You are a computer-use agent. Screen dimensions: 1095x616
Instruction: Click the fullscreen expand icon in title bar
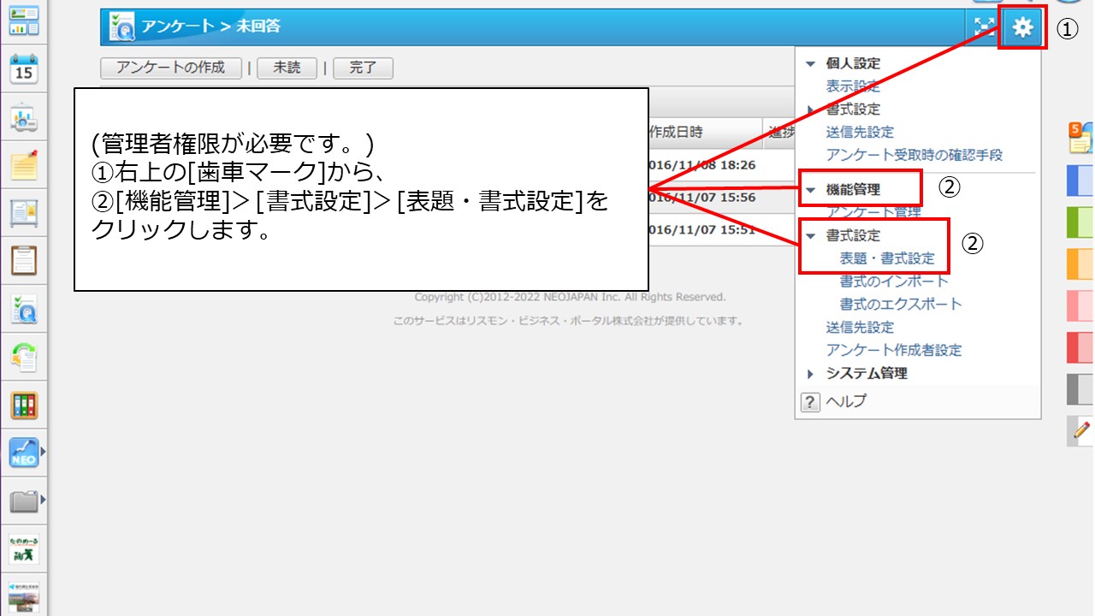[x=984, y=27]
